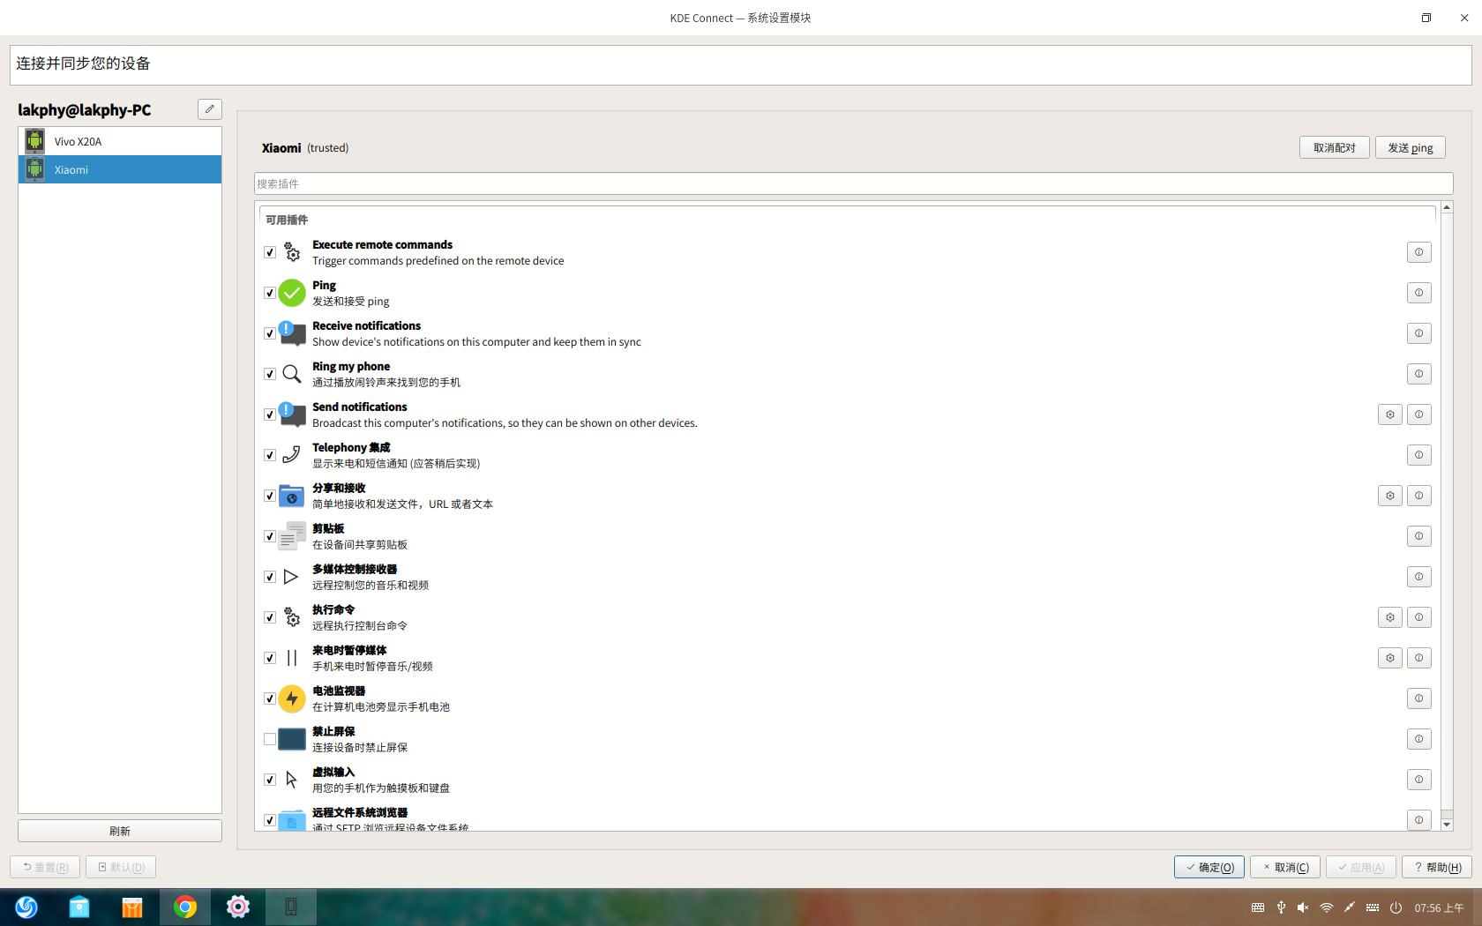Image resolution: width=1482 pixels, height=926 pixels.
Task: Click the 搜索插件 search field
Action: coord(853,183)
